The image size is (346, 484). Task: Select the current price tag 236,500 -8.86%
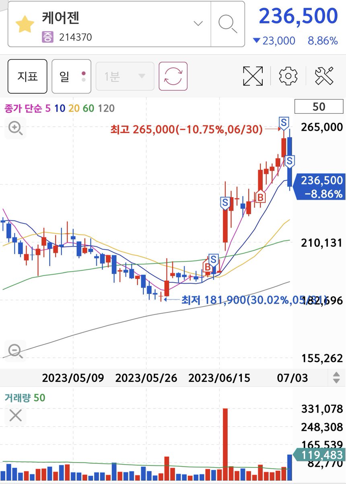click(320, 186)
